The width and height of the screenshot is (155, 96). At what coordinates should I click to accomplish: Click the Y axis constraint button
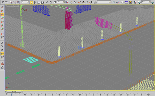[2, 46]
